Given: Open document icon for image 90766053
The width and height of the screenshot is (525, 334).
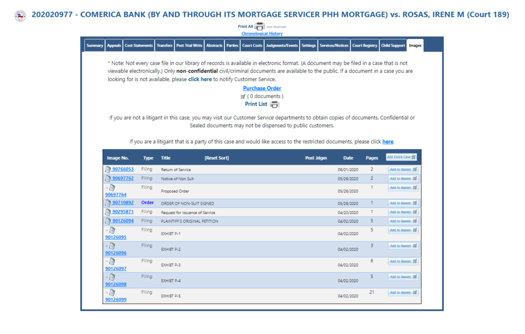Looking at the screenshot, I should point(108,169).
